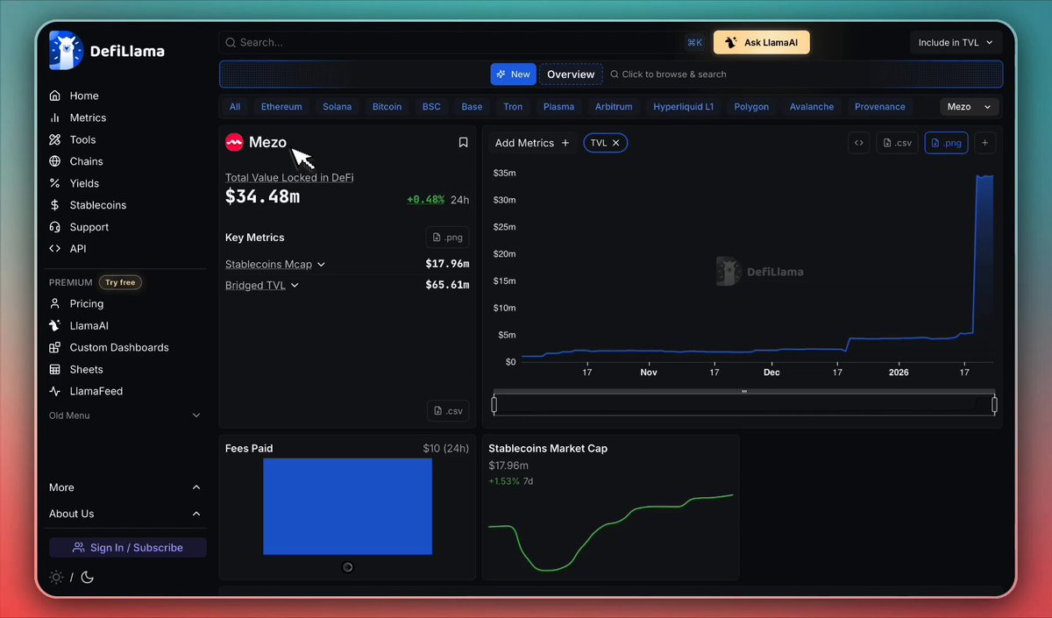Download chart as .png
The height and width of the screenshot is (618, 1052).
[x=946, y=143]
